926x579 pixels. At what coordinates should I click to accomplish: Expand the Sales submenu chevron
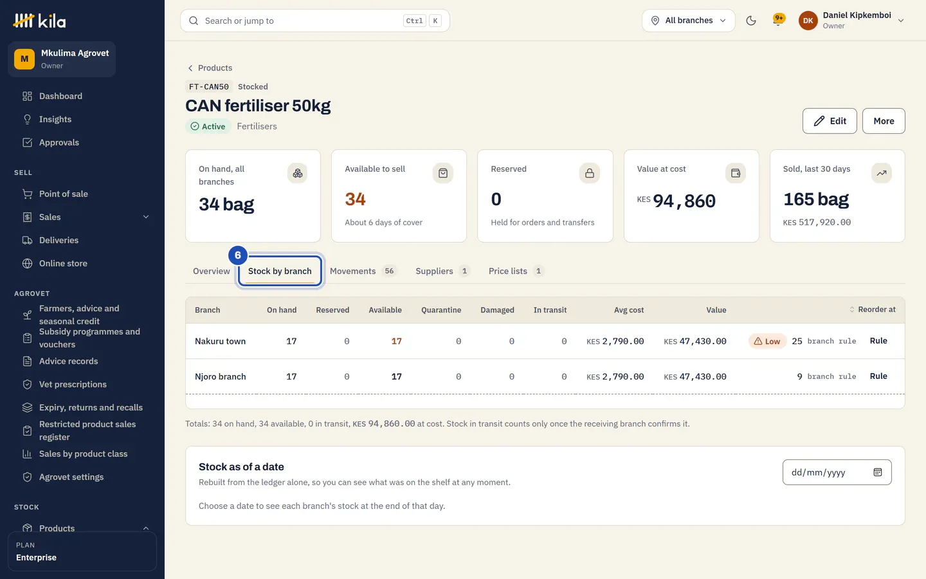(x=146, y=217)
